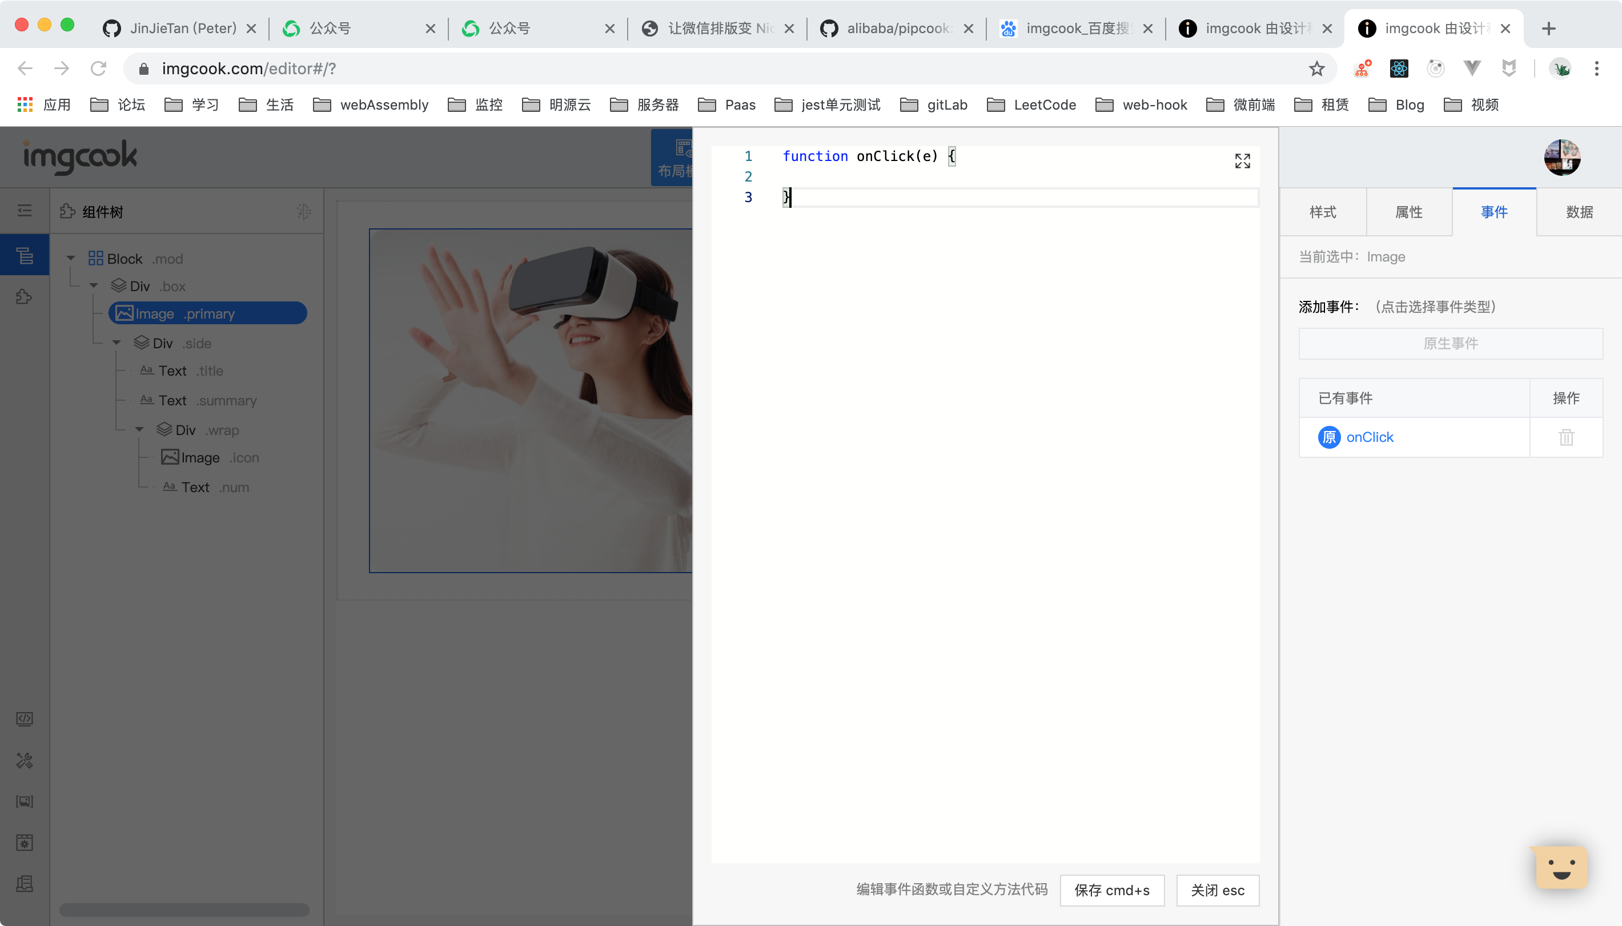Image resolution: width=1622 pixels, height=926 pixels.
Task: Select Text .summary in component tree
Action: pyautogui.click(x=198, y=401)
